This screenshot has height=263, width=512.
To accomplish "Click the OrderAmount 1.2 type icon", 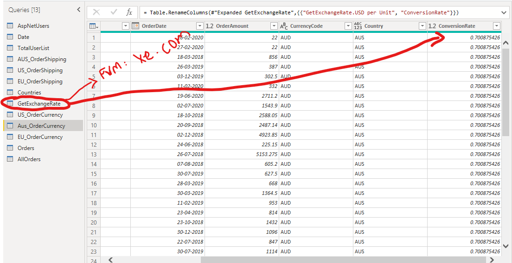I will [209, 26].
